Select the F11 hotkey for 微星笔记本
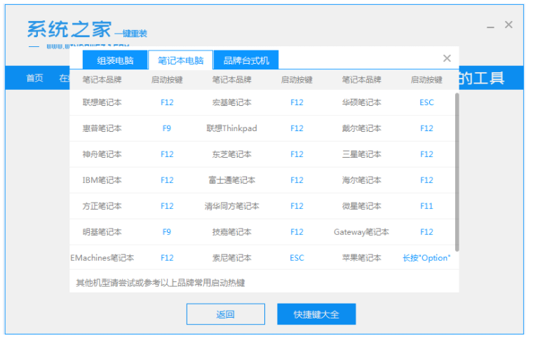The height and width of the screenshot is (338, 533). click(426, 206)
